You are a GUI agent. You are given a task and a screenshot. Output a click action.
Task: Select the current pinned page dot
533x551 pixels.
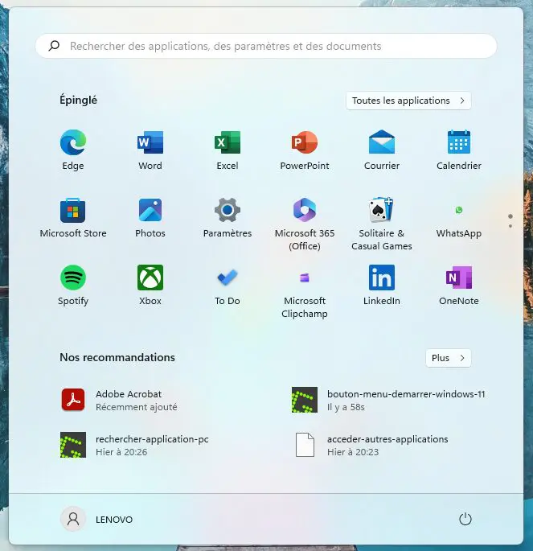pos(510,216)
